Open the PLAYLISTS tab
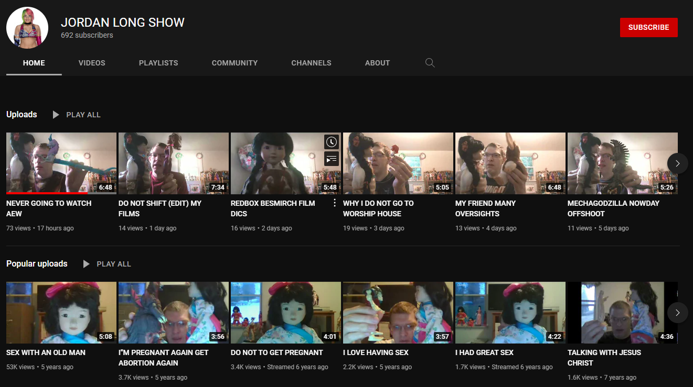 coord(158,63)
